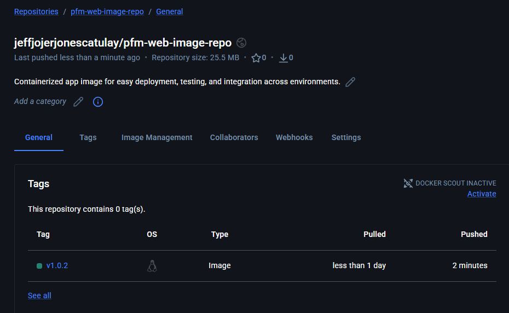Activate Docker Scout link
This screenshot has width=509, height=313.
click(x=482, y=194)
